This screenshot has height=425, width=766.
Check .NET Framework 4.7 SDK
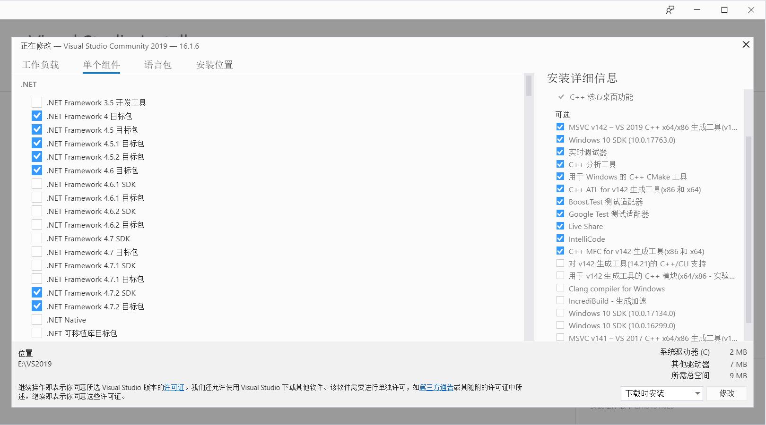click(x=37, y=238)
